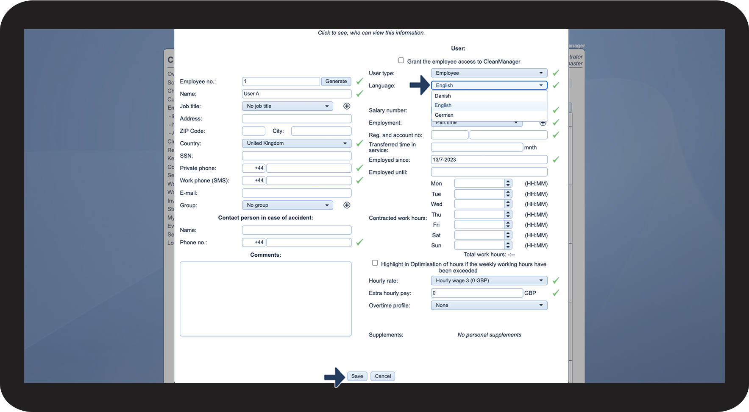Click the SSN input field
749x412 pixels.
coord(297,156)
